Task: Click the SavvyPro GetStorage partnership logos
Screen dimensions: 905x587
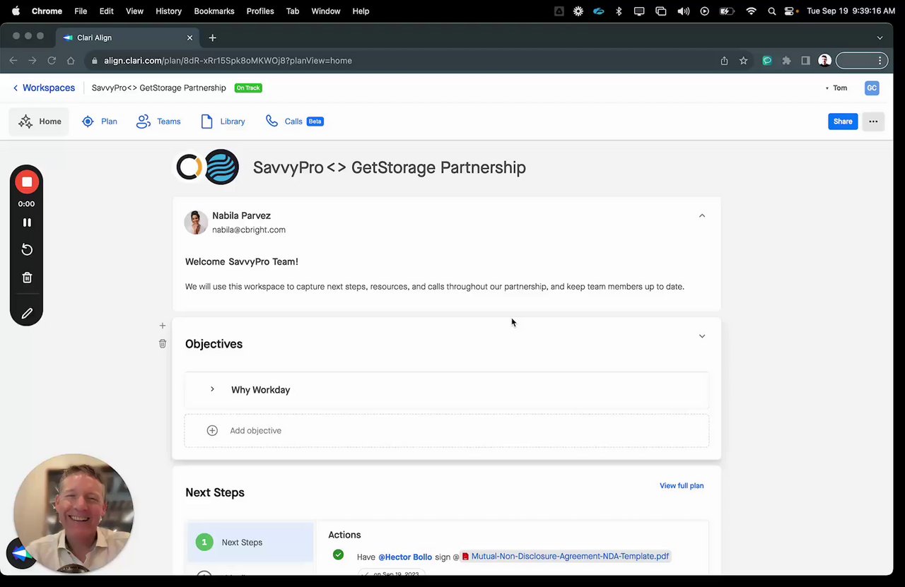Action: click(207, 167)
